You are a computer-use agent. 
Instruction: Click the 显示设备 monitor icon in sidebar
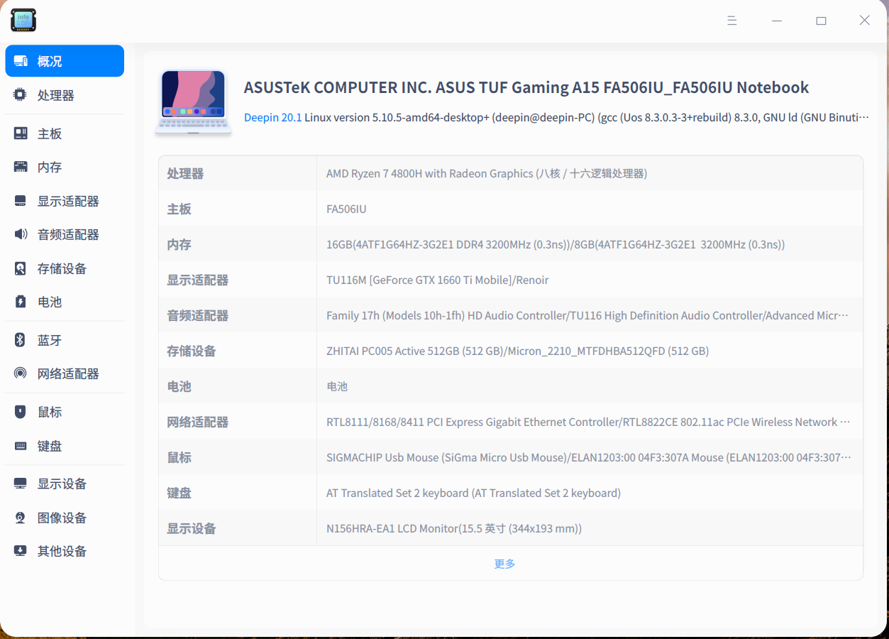(x=21, y=484)
